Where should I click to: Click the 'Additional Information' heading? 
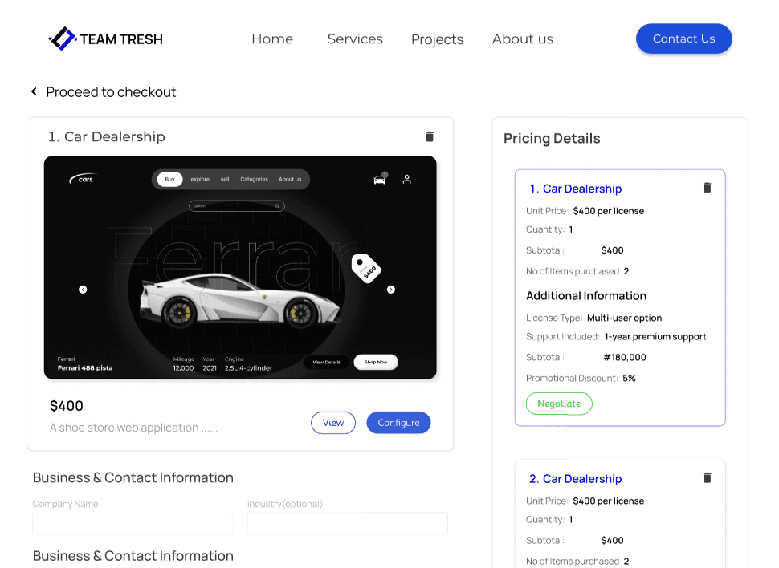coord(586,296)
